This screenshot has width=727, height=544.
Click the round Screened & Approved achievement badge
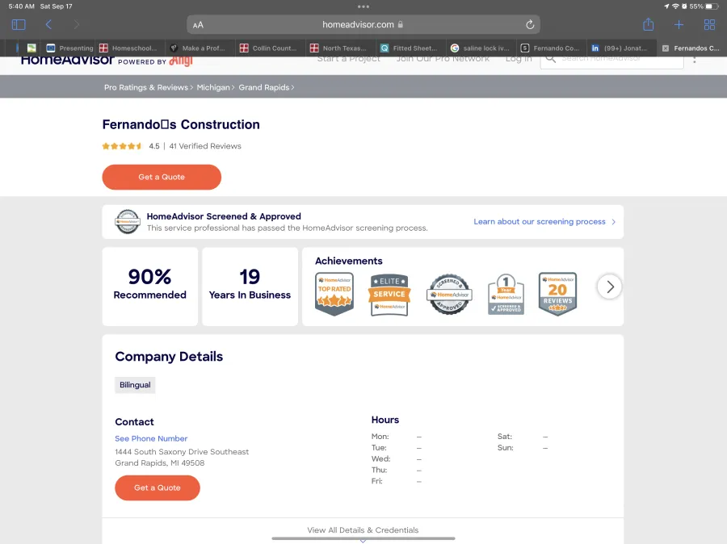click(449, 295)
